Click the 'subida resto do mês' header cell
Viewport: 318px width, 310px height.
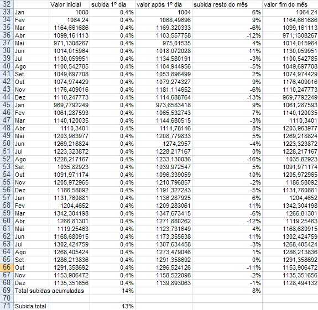pyautogui.click(x=227, y=4)
